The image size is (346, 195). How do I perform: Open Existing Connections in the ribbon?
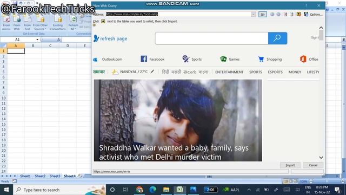(58, 23)
